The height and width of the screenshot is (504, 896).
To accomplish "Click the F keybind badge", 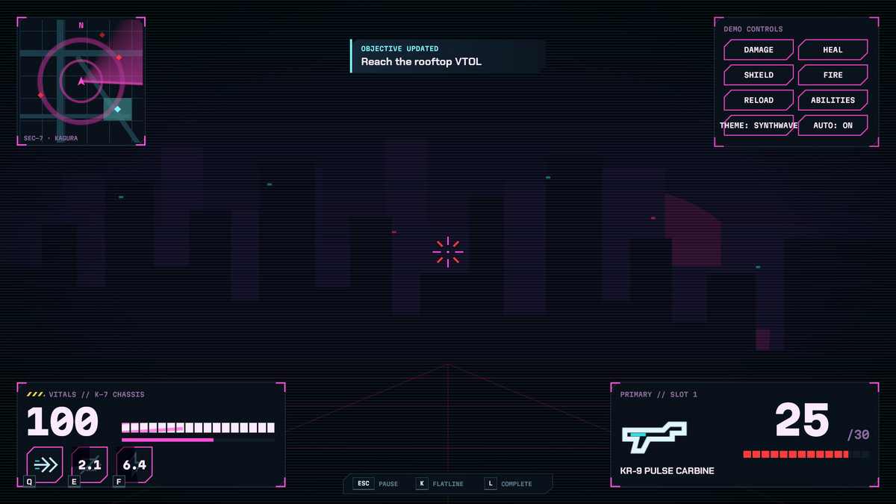I will tap(119, 482).
